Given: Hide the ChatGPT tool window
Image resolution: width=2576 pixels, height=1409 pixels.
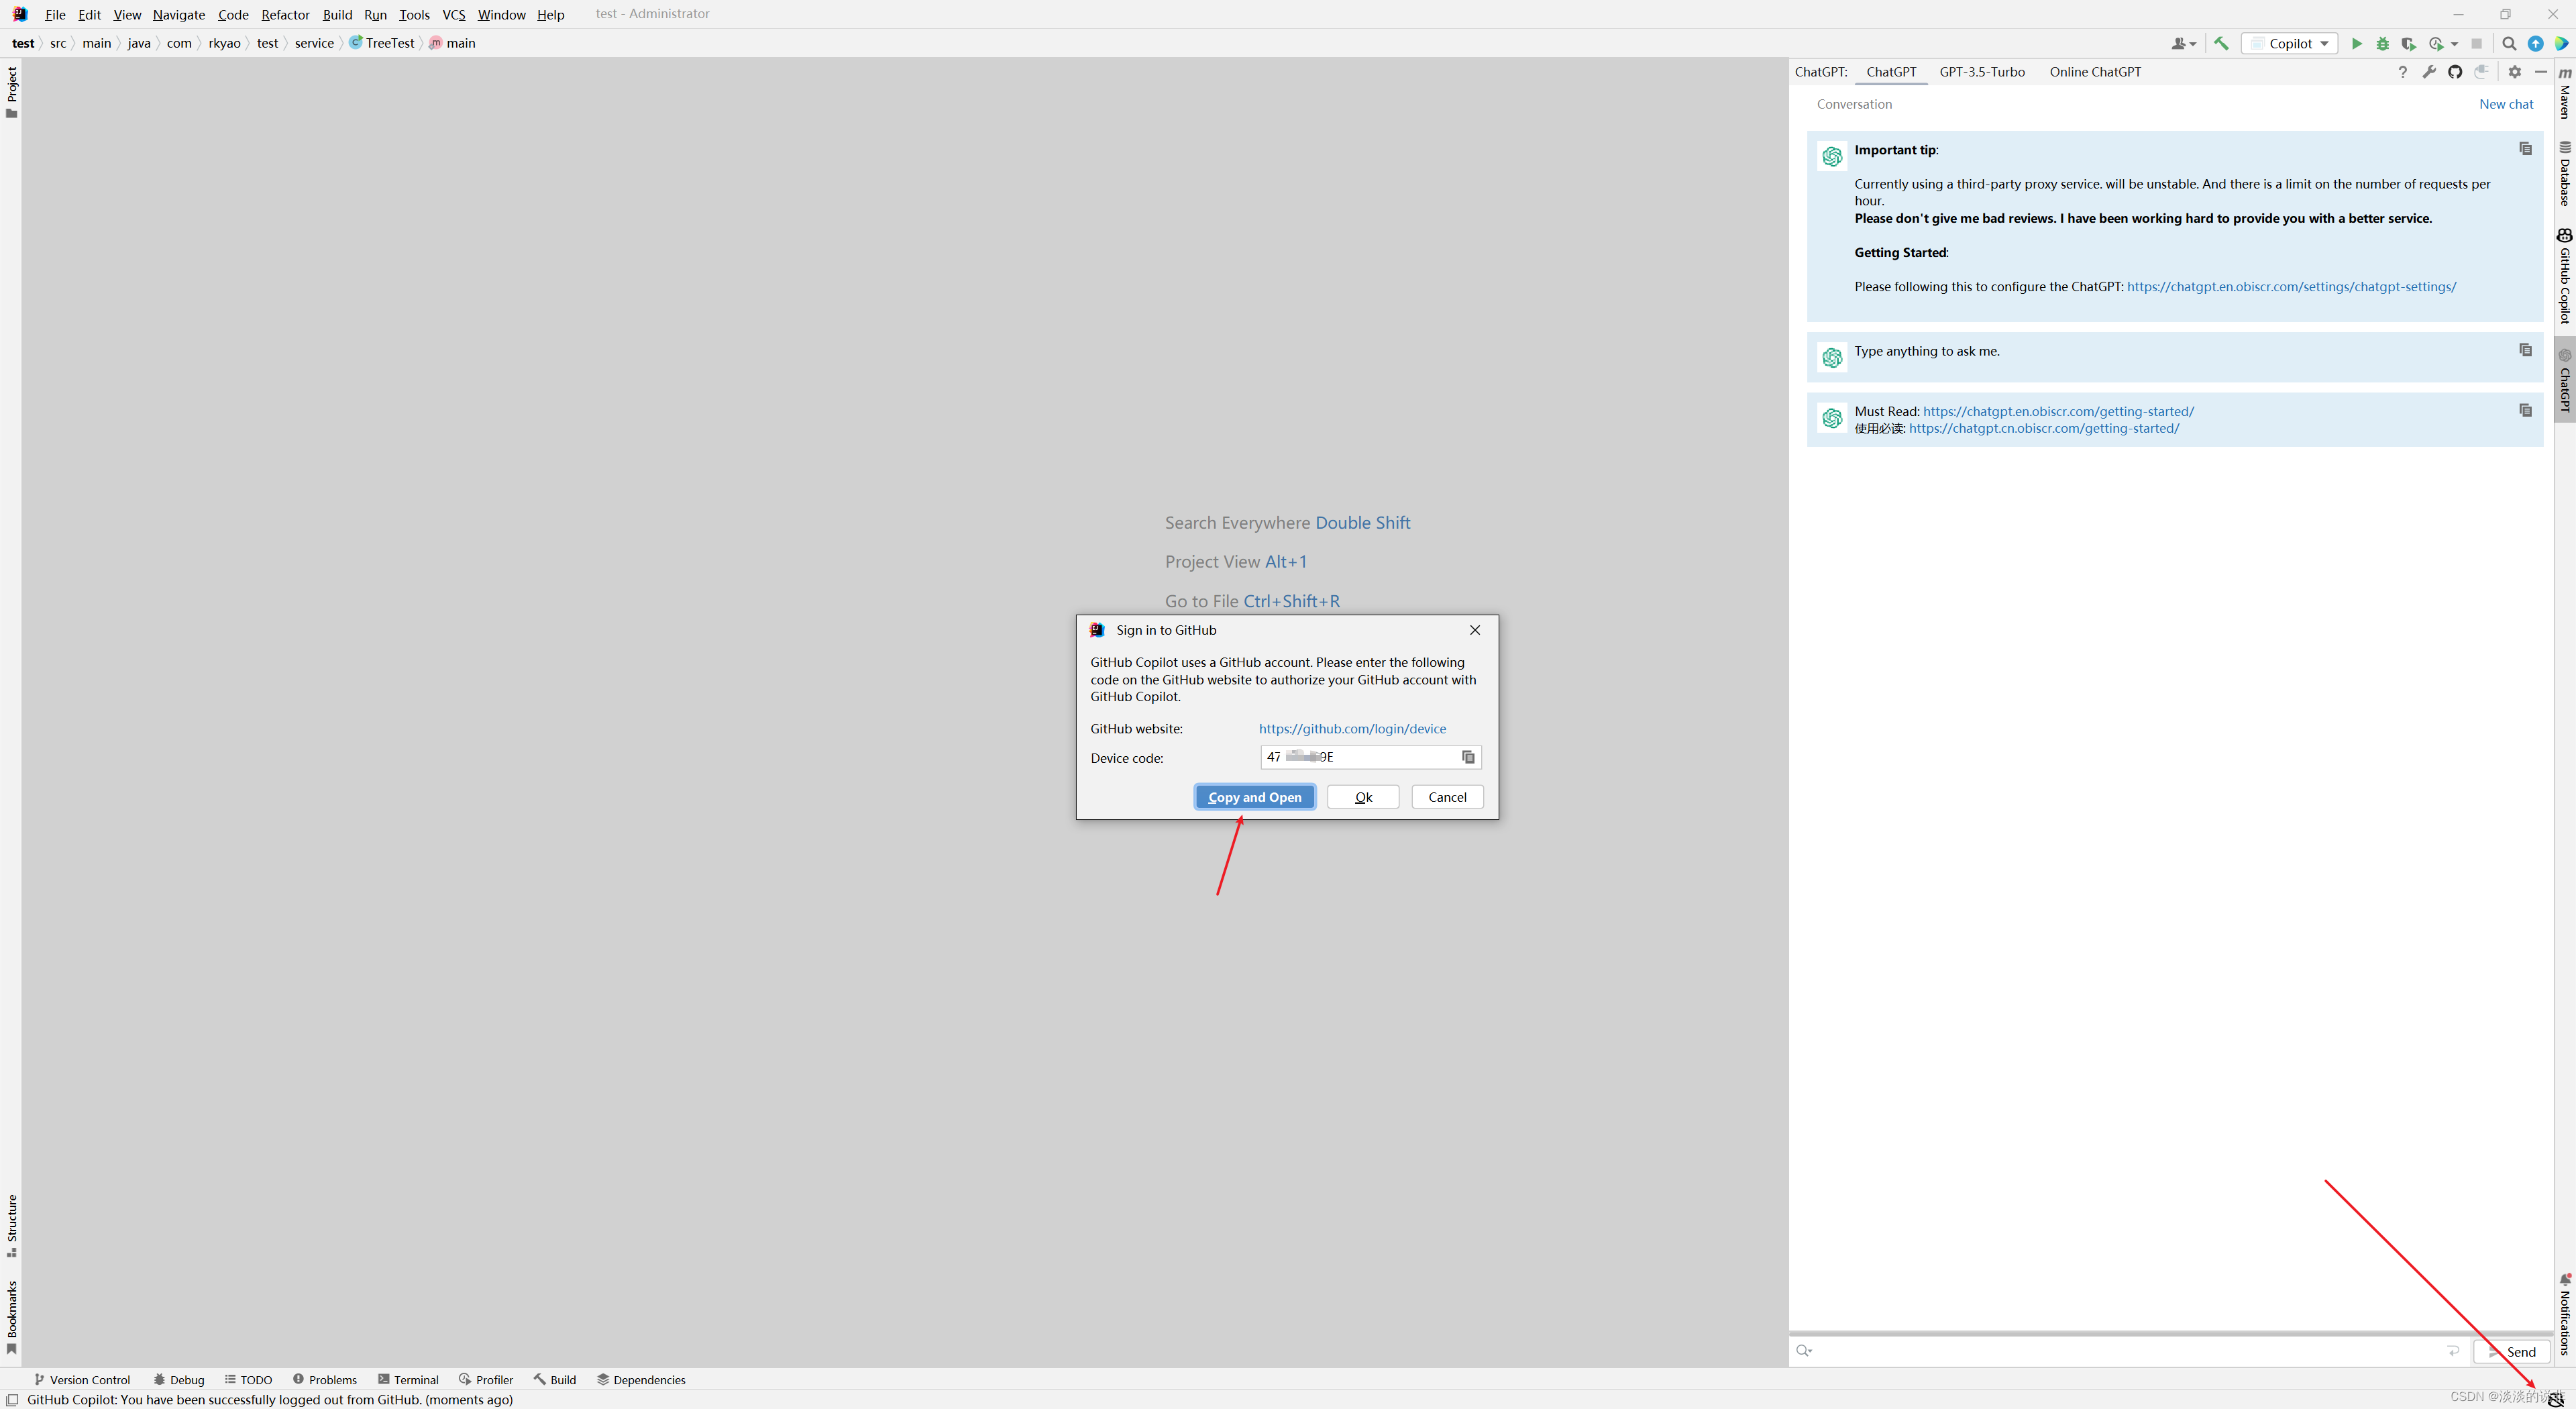Looking at the screenshot, I should click(x=2541, y=71).
